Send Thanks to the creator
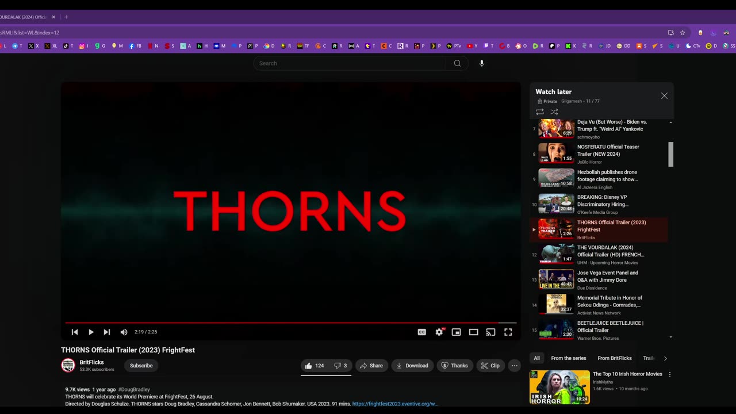Image resolution: width=736 pixels, height=414 pixels. 455,366
